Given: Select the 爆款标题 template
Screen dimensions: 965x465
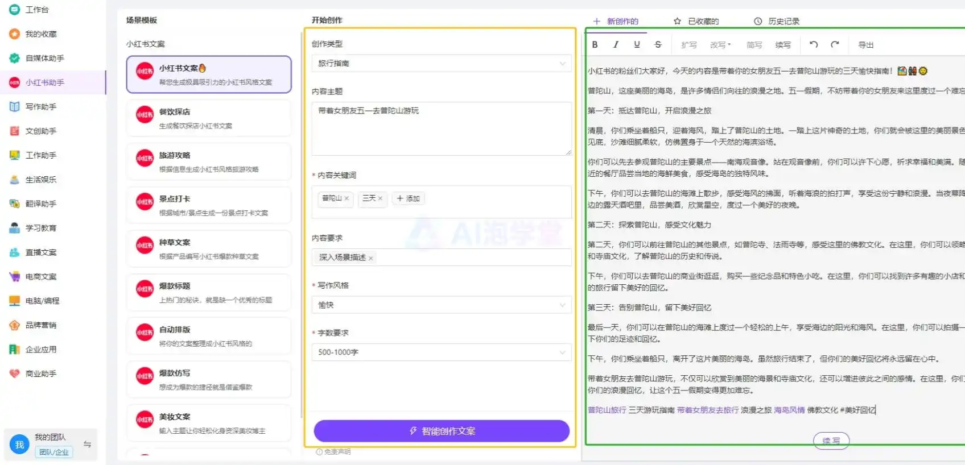Looking at the screenshot, I should [209, 293].
